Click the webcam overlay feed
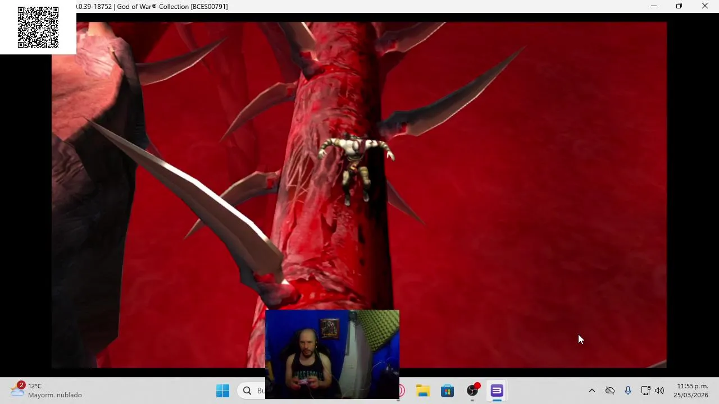 pyautogui.click(x=332, y=354)
